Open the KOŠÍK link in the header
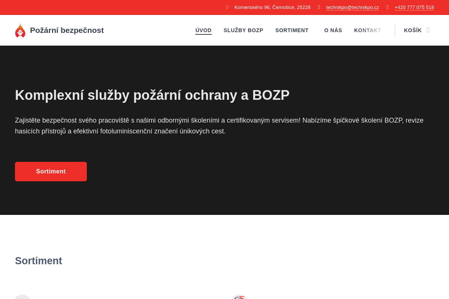Screen dimensions: 449x299 click(413, 30)
